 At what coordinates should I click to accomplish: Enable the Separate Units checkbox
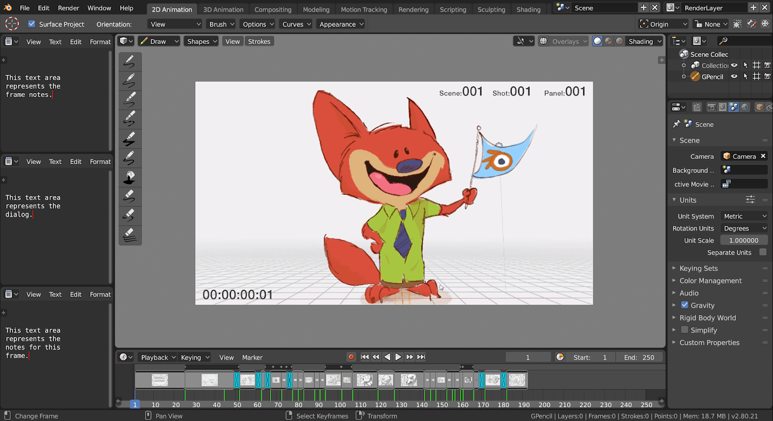(763, 252)
